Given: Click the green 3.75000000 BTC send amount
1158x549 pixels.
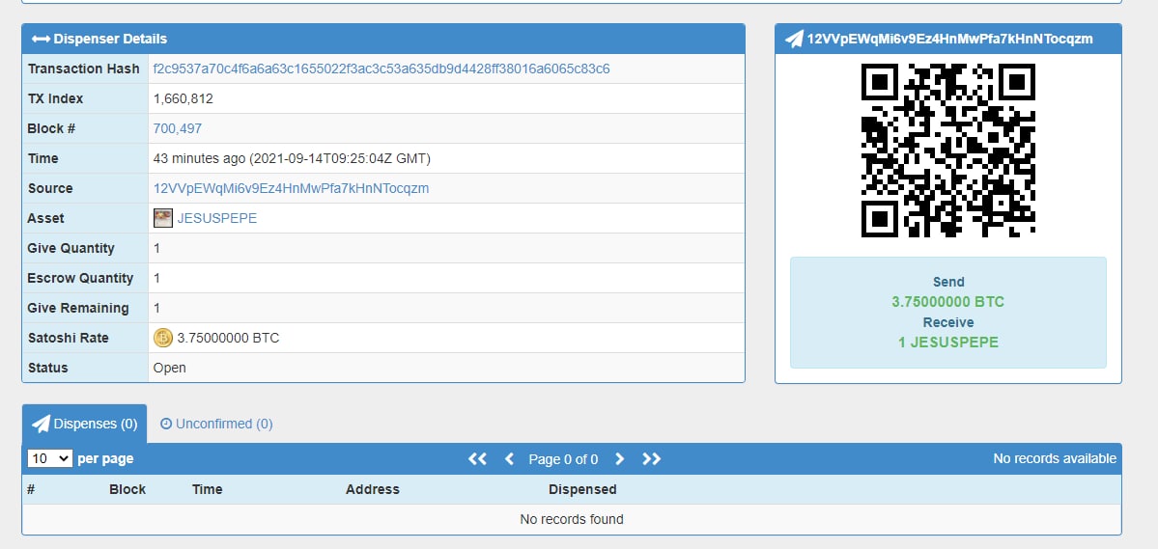Looking at the screenshot, I should [x=948, y=302].
